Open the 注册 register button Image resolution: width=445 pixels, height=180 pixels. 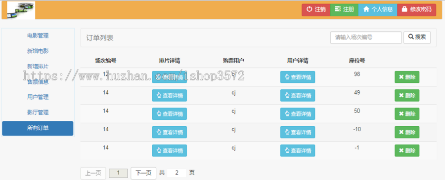[344, 10]
